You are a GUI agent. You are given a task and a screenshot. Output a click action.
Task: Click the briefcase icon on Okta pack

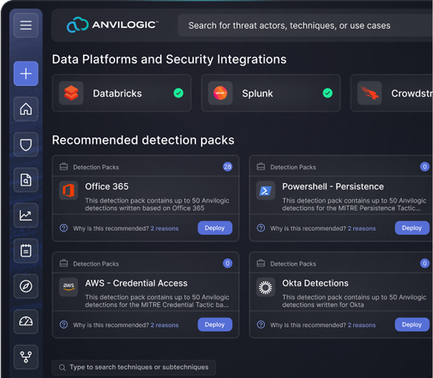coord(261,263)
